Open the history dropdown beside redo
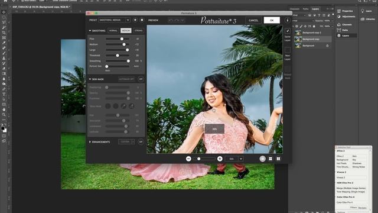Image resolution: width=378 pixels, height=213 pixels. pyautogui.click(x=183, y=20)
